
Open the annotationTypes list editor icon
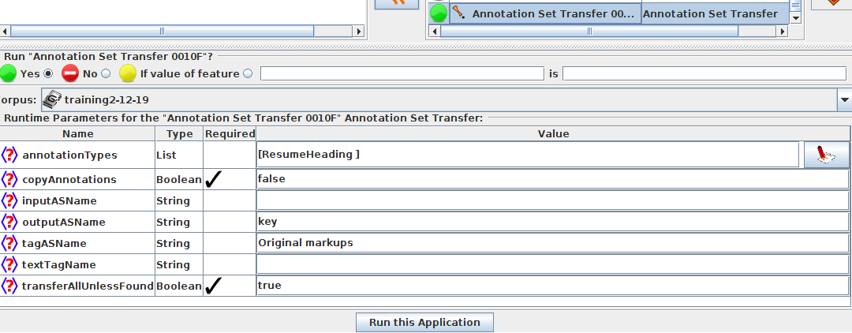[826, 155]
